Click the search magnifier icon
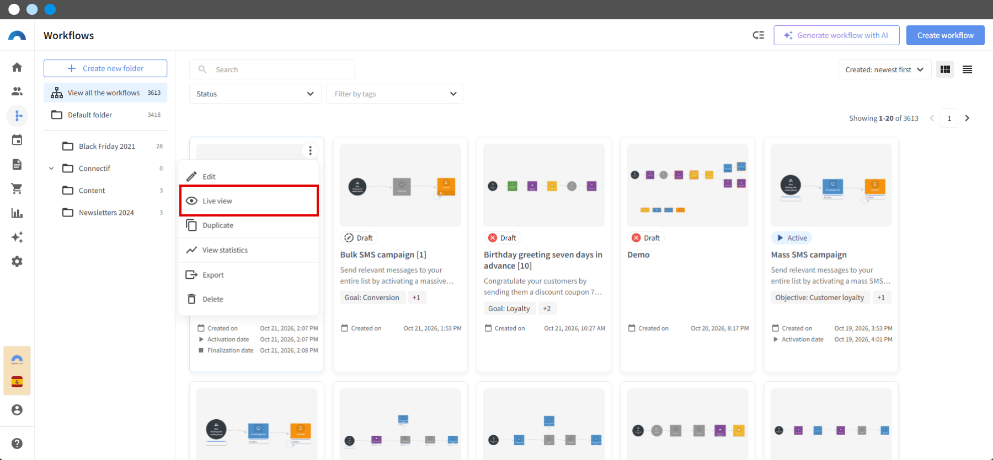The height and width of the screenshot is (460, 993). tap(202, 69)
